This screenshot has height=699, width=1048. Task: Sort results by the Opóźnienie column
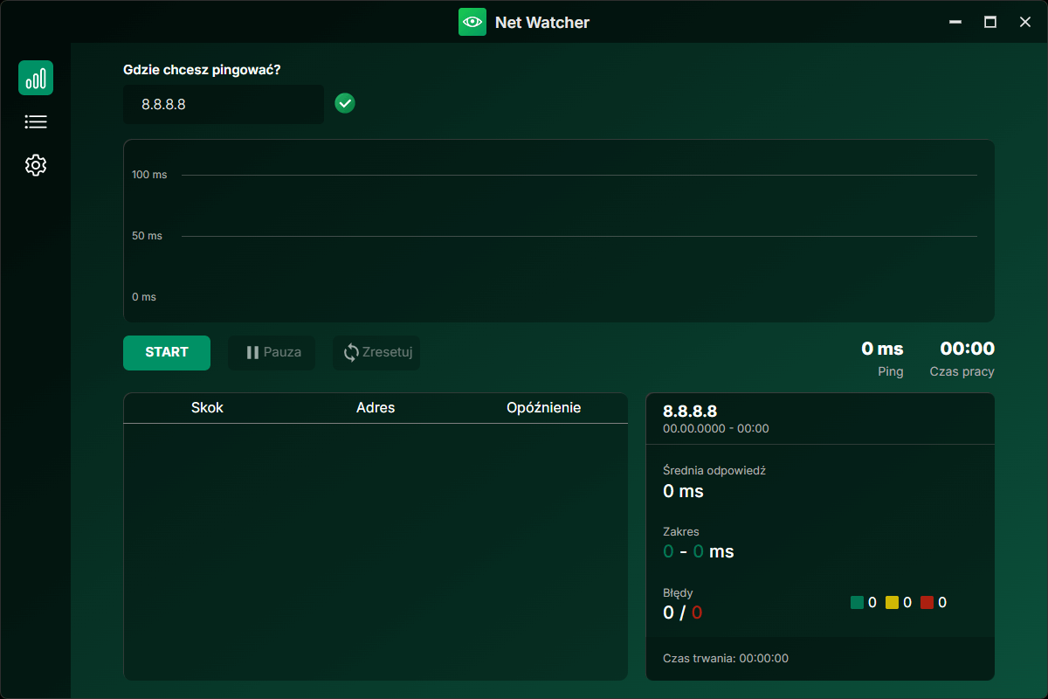(x=543, y=407)
